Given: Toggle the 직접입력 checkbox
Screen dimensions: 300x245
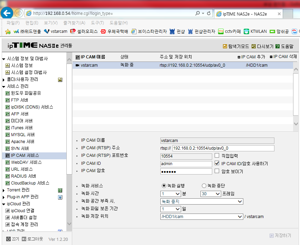Looking at the screenshot, I should (217, 155).
